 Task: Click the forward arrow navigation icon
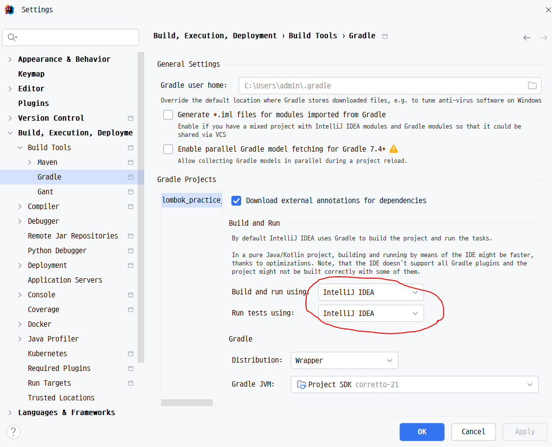(x=544, y=38)
